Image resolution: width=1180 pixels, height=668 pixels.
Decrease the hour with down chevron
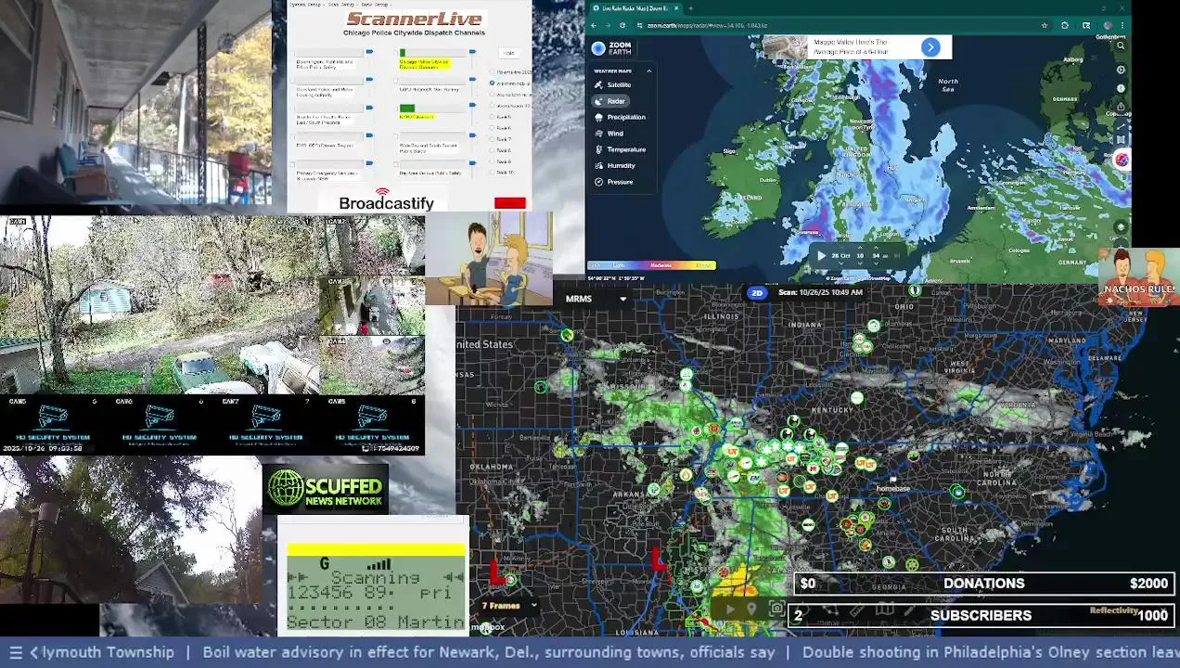click(x=860, y=263)
